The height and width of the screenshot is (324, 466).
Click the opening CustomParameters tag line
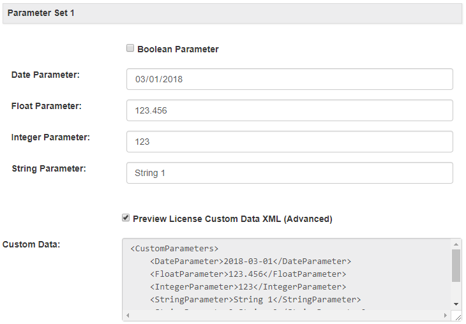coord(174,249)
